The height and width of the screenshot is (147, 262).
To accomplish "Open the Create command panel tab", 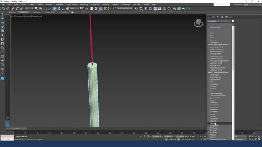I will coord(209,17).
